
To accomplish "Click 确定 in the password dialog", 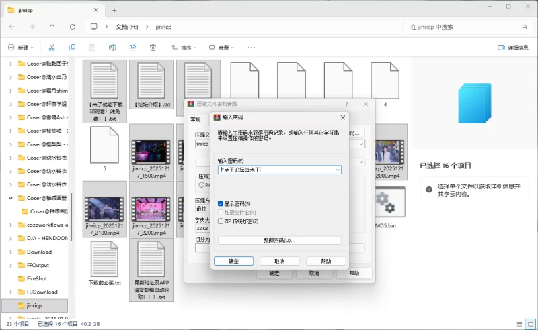I will [x=233, y=261].
